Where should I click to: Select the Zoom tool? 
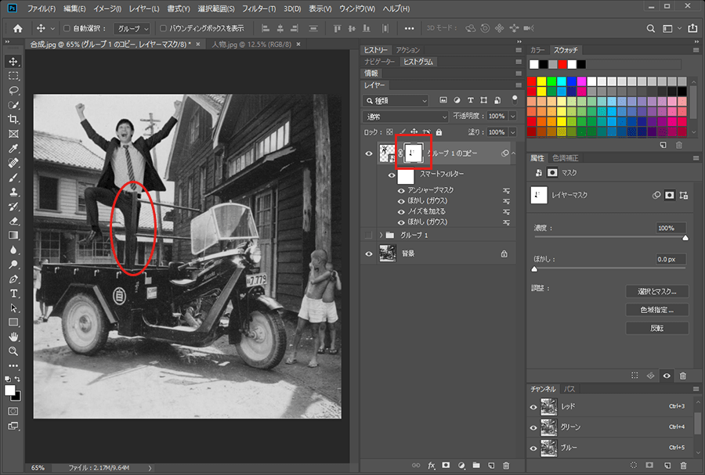click(13, 351)
